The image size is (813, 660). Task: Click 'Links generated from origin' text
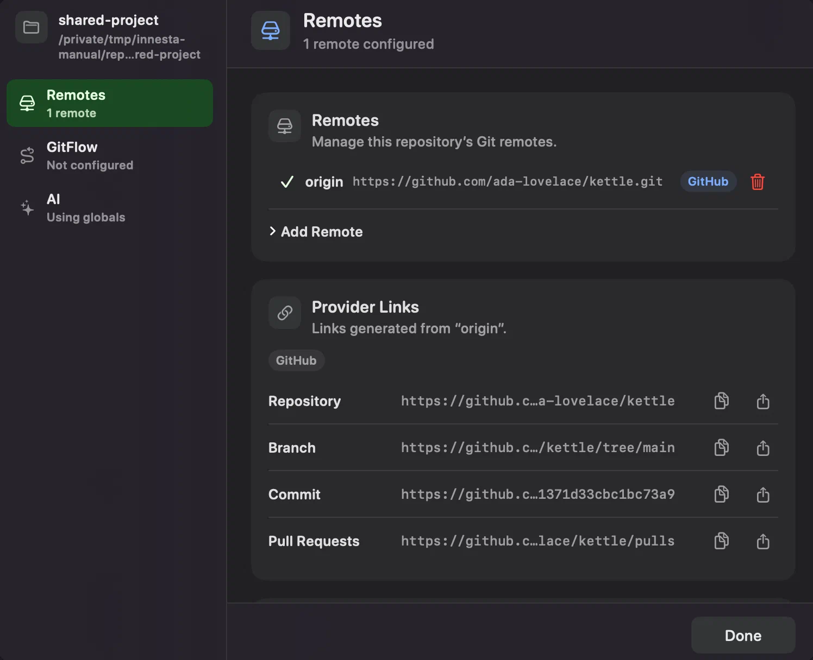click(409, 328)
